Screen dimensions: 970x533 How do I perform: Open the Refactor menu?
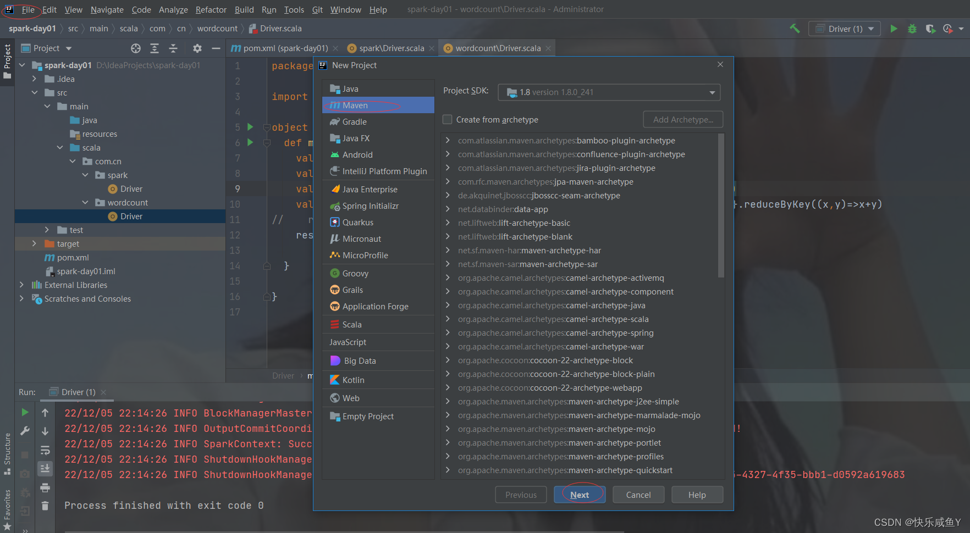pos(211,9)
